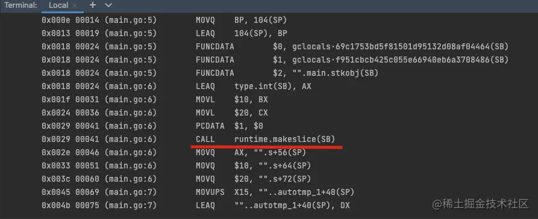The width and height of the screenshot is (538, 219).
Task: Click the Terminal panel label
Action: (20, 5)
